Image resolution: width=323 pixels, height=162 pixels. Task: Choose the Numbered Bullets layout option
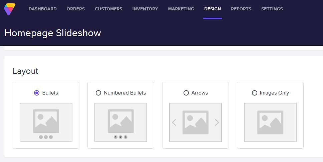(x=98, y=93)
